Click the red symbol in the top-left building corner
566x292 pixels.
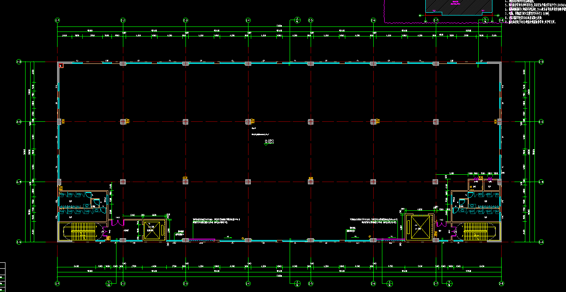point(61,66)
